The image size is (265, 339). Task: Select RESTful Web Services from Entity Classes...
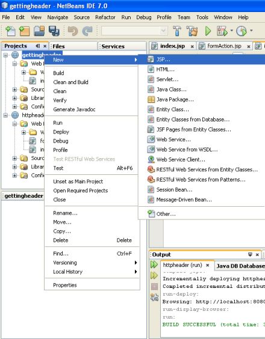(x=202, y=169)
